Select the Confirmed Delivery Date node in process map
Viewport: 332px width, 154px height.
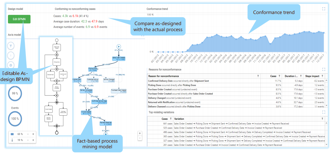[99, 102]
